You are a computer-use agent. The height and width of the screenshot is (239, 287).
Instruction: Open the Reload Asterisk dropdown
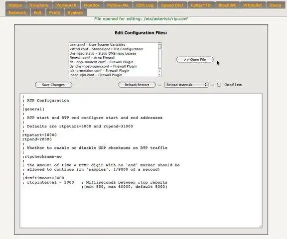[x=186, y=85]
